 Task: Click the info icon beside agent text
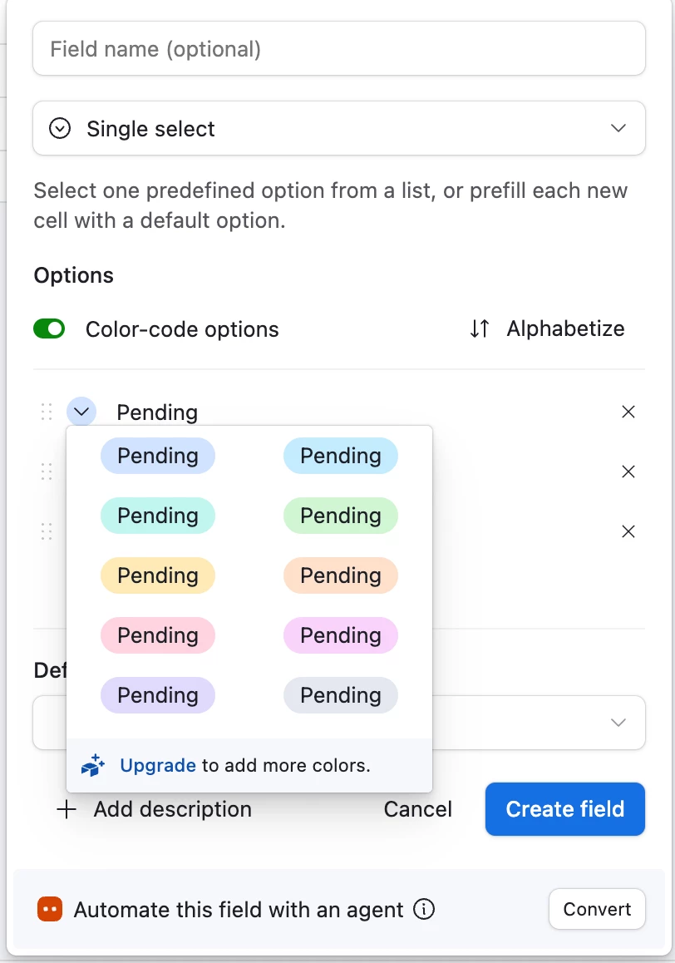pyautogui.click(x=424, y=910)
